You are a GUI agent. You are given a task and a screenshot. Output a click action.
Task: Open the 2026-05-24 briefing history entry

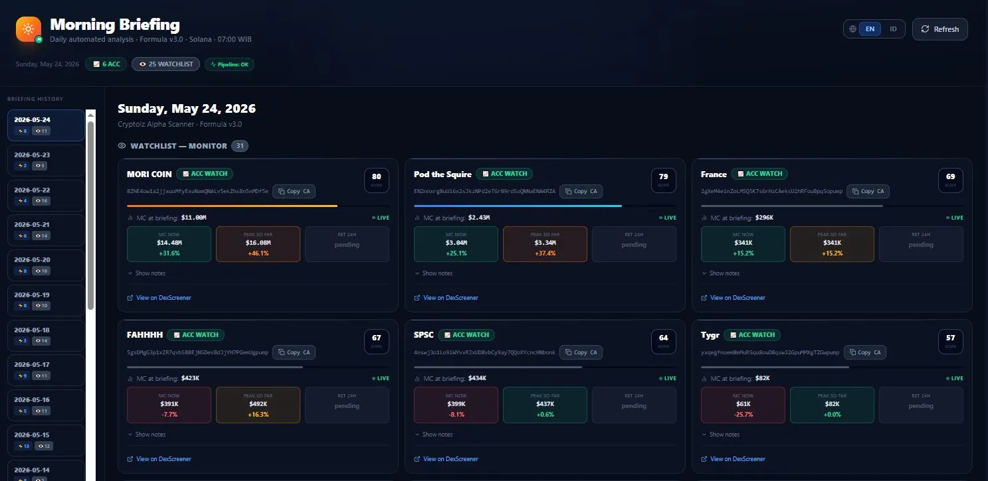coord(46,125)
